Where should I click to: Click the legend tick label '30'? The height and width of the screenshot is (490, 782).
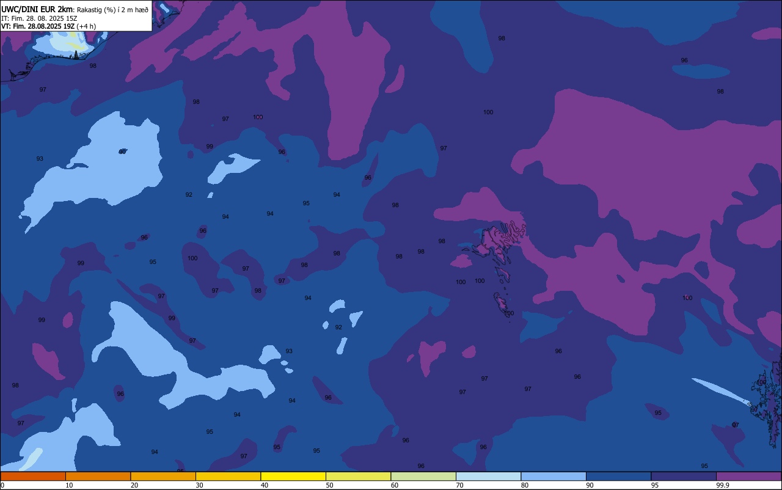click(x=199, y=485)
